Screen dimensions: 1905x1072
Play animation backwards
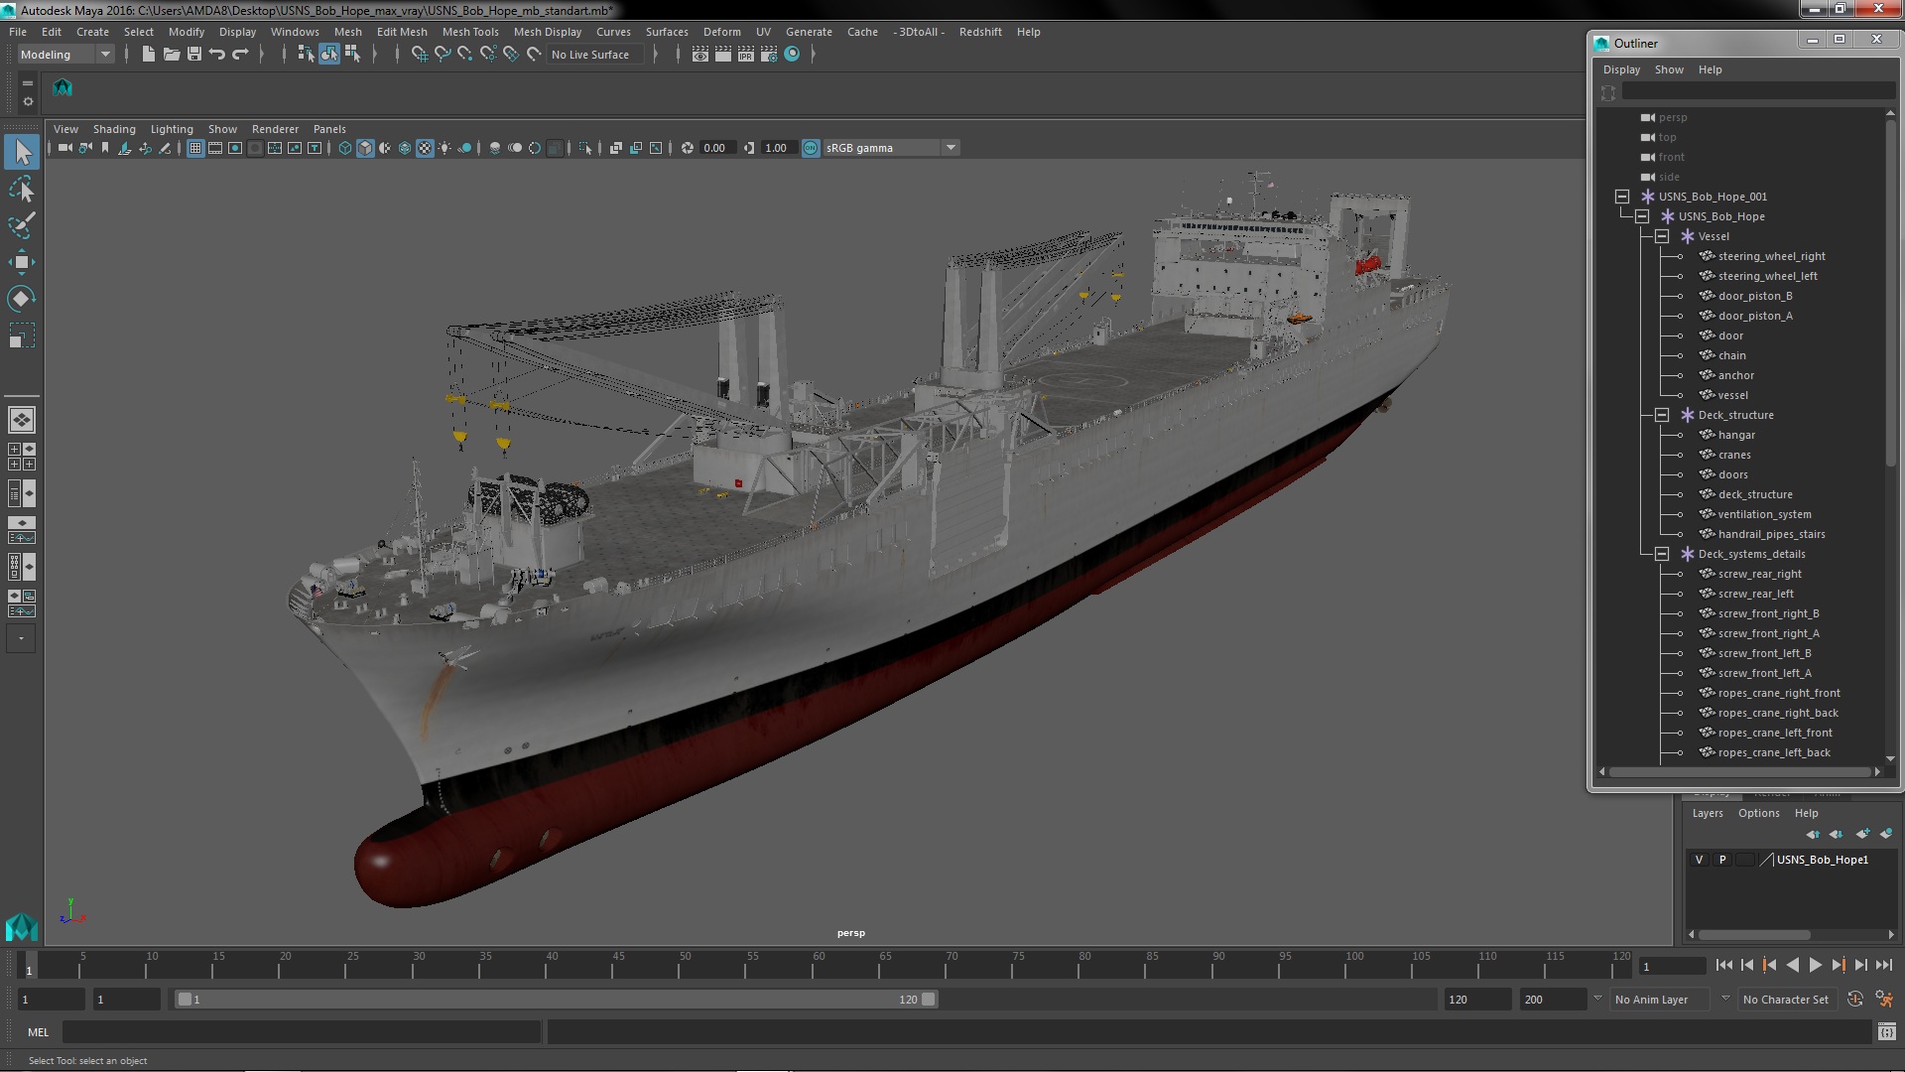click(x=1793, y=965)
